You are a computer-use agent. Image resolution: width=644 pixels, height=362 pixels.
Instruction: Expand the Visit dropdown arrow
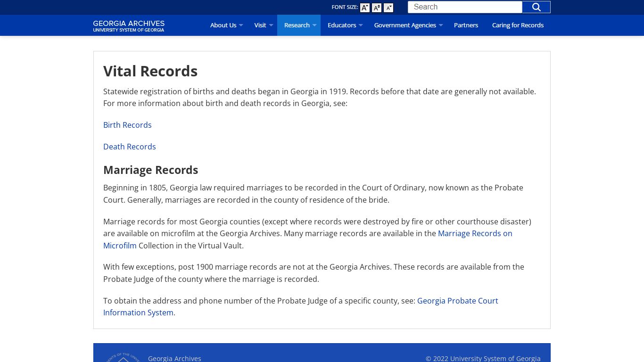point(271,25)
